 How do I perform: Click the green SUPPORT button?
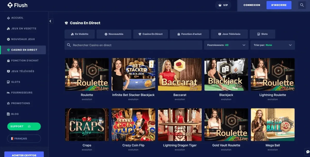point(24,126)
